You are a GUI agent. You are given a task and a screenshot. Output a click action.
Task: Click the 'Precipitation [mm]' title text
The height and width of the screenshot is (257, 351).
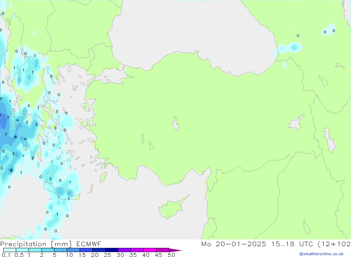pos(36,244)
